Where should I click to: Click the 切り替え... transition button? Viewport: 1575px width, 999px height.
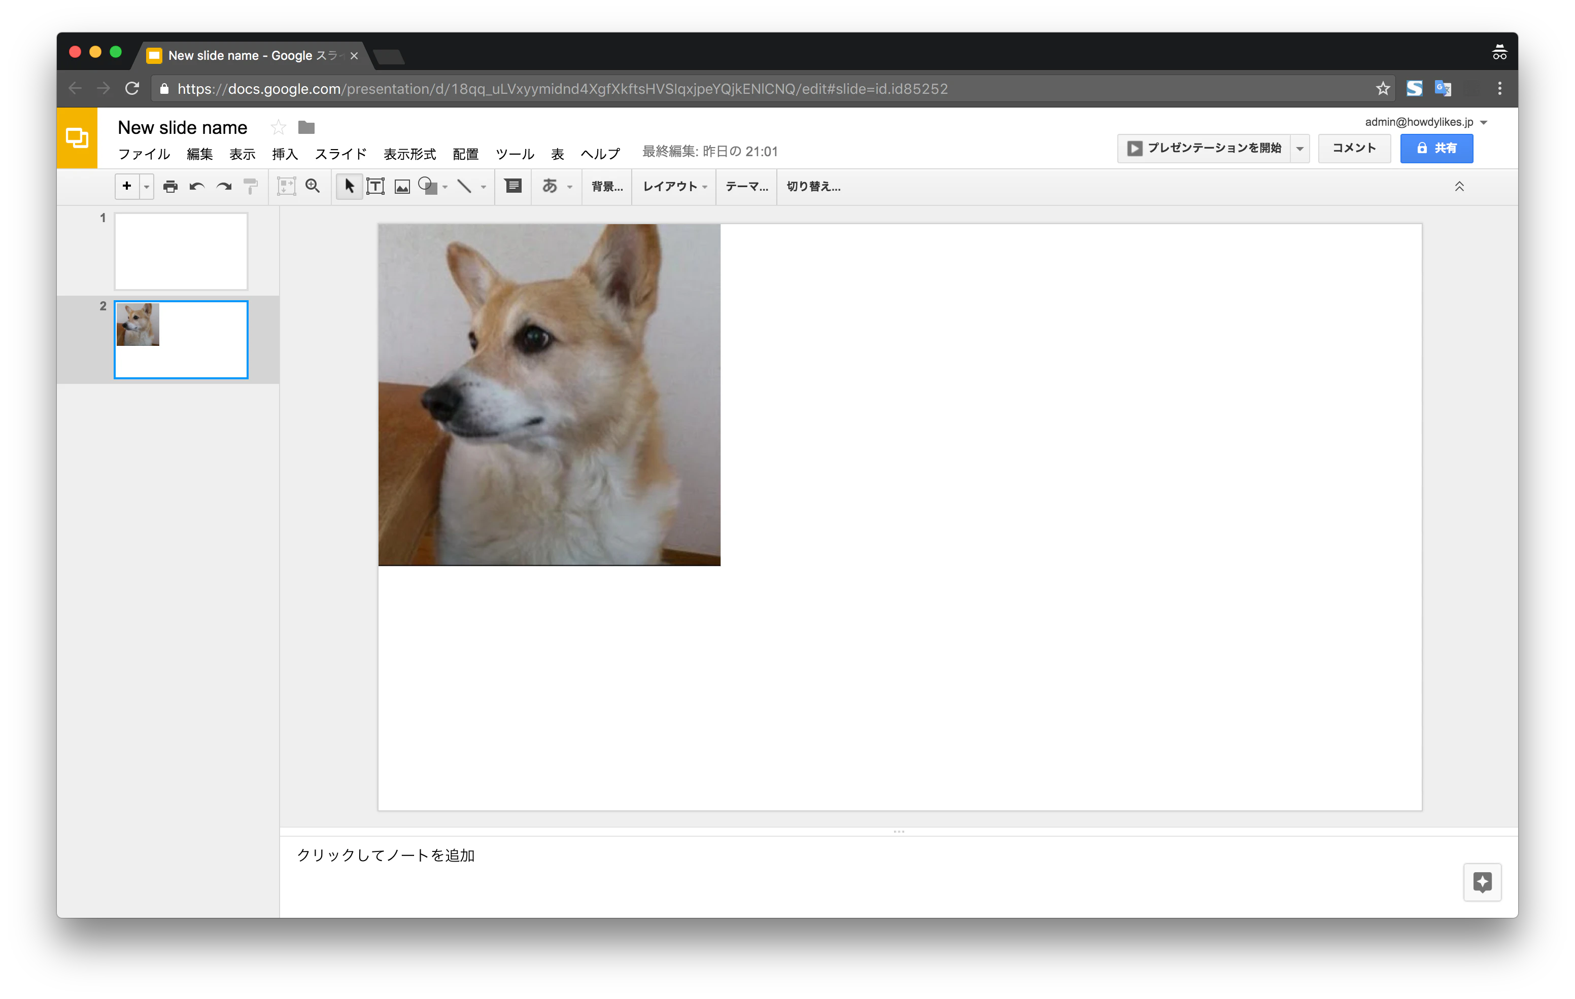click(813, 186)
